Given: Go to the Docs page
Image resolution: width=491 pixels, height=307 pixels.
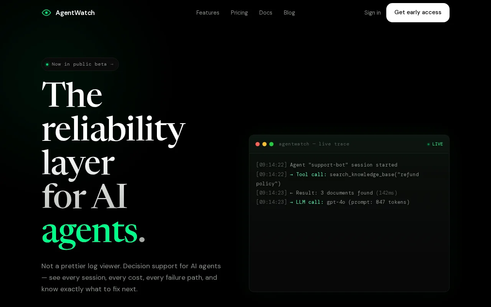Looking at the screenshot, I should coord(266,13).
